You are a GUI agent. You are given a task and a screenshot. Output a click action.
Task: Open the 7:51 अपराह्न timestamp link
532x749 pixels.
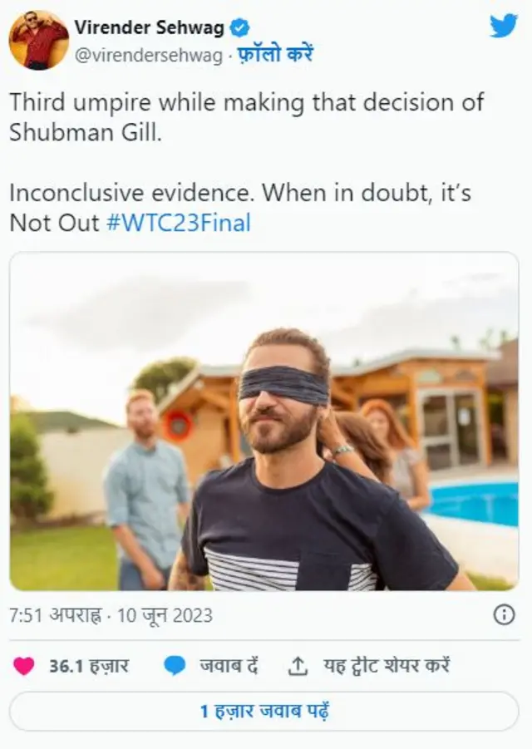click(56, 615)
